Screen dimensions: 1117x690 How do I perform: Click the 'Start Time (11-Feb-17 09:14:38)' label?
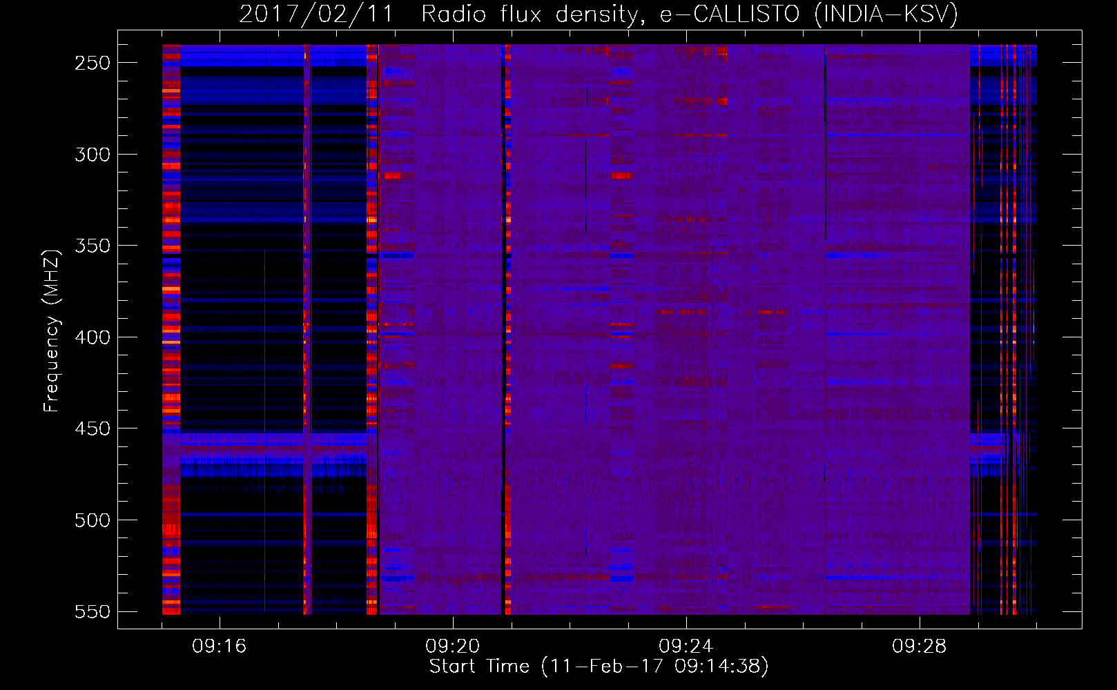(599, 667)
